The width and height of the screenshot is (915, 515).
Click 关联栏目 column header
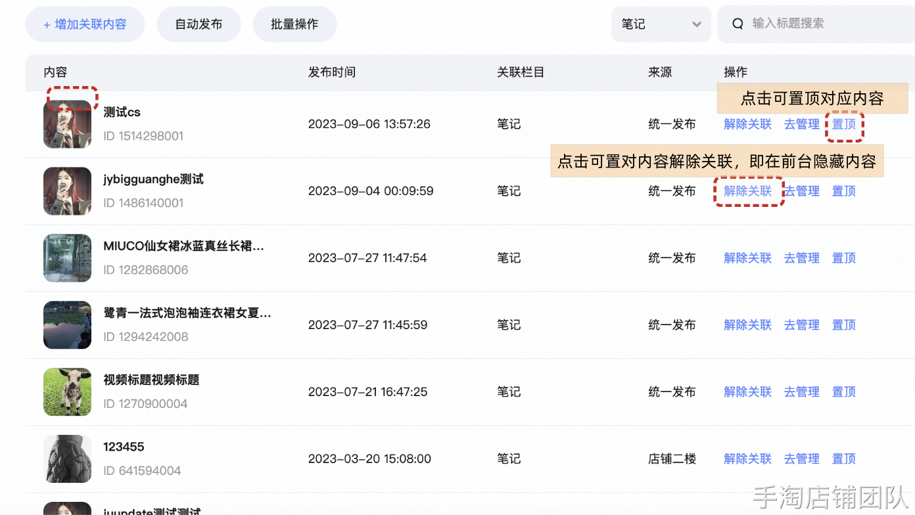pyautogui.click(x=521, y=72)
